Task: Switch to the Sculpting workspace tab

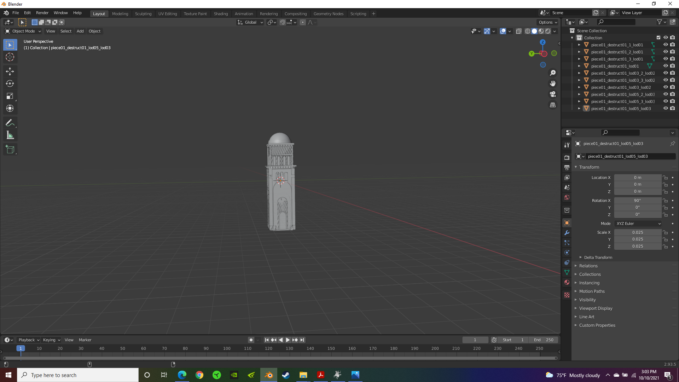Action: (x=143, y=14)
